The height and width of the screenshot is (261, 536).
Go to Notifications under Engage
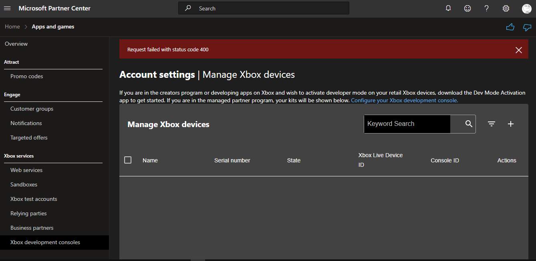coord(26,123)
